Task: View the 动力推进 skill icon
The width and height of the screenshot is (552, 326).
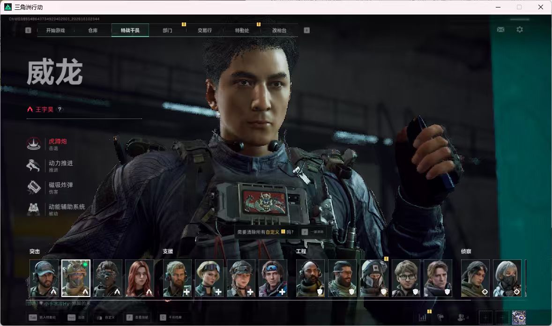Action: pos(34,165)
